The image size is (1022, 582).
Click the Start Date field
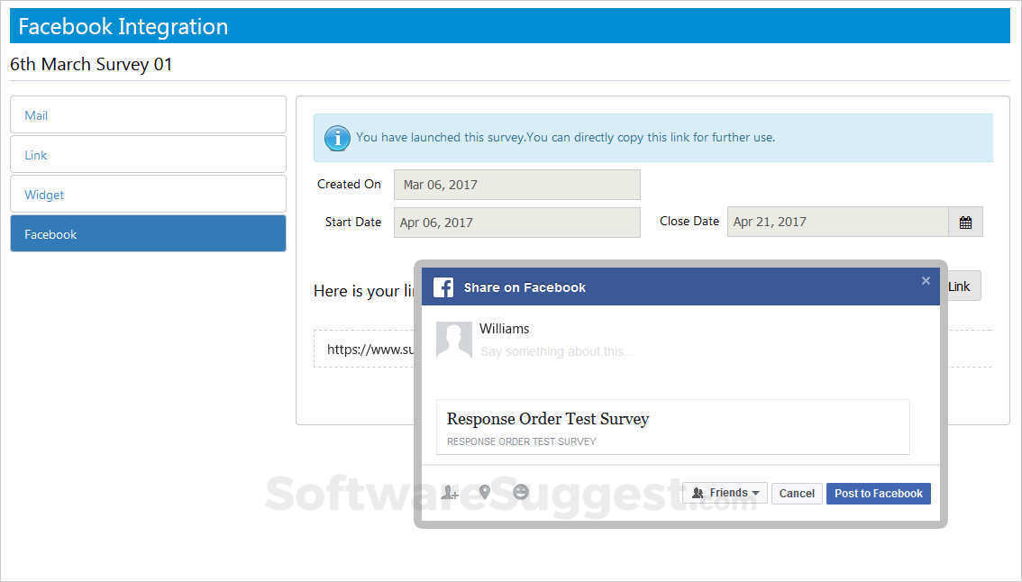(x=517, y=223)
